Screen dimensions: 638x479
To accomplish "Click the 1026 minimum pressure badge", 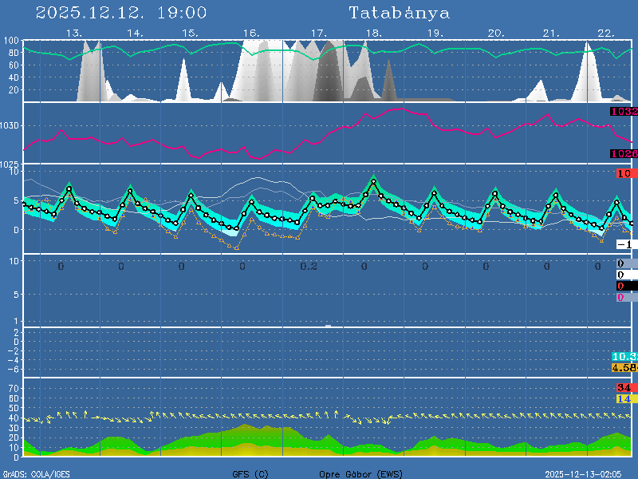I will (x=624, y=153).
